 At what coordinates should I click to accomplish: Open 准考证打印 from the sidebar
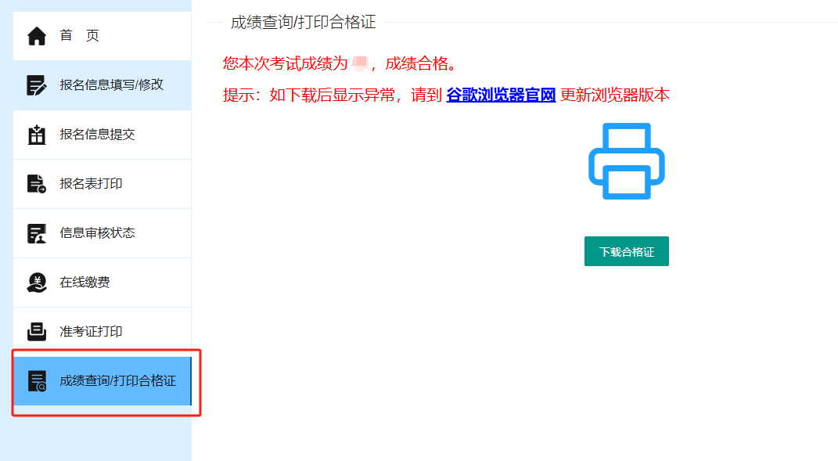tap(90, 331)
